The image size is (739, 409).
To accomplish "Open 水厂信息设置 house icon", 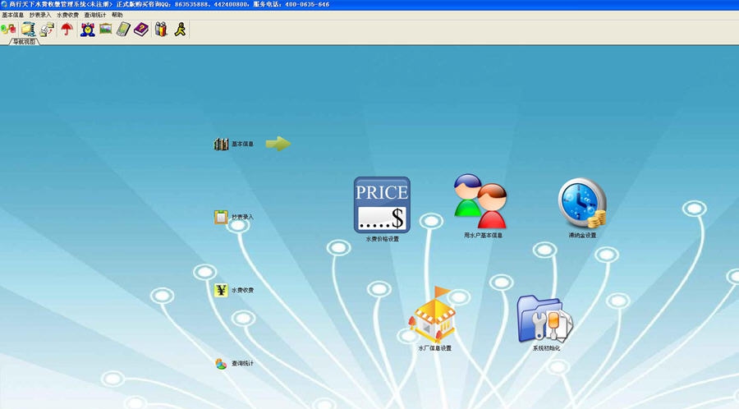I will coord(433,315).
